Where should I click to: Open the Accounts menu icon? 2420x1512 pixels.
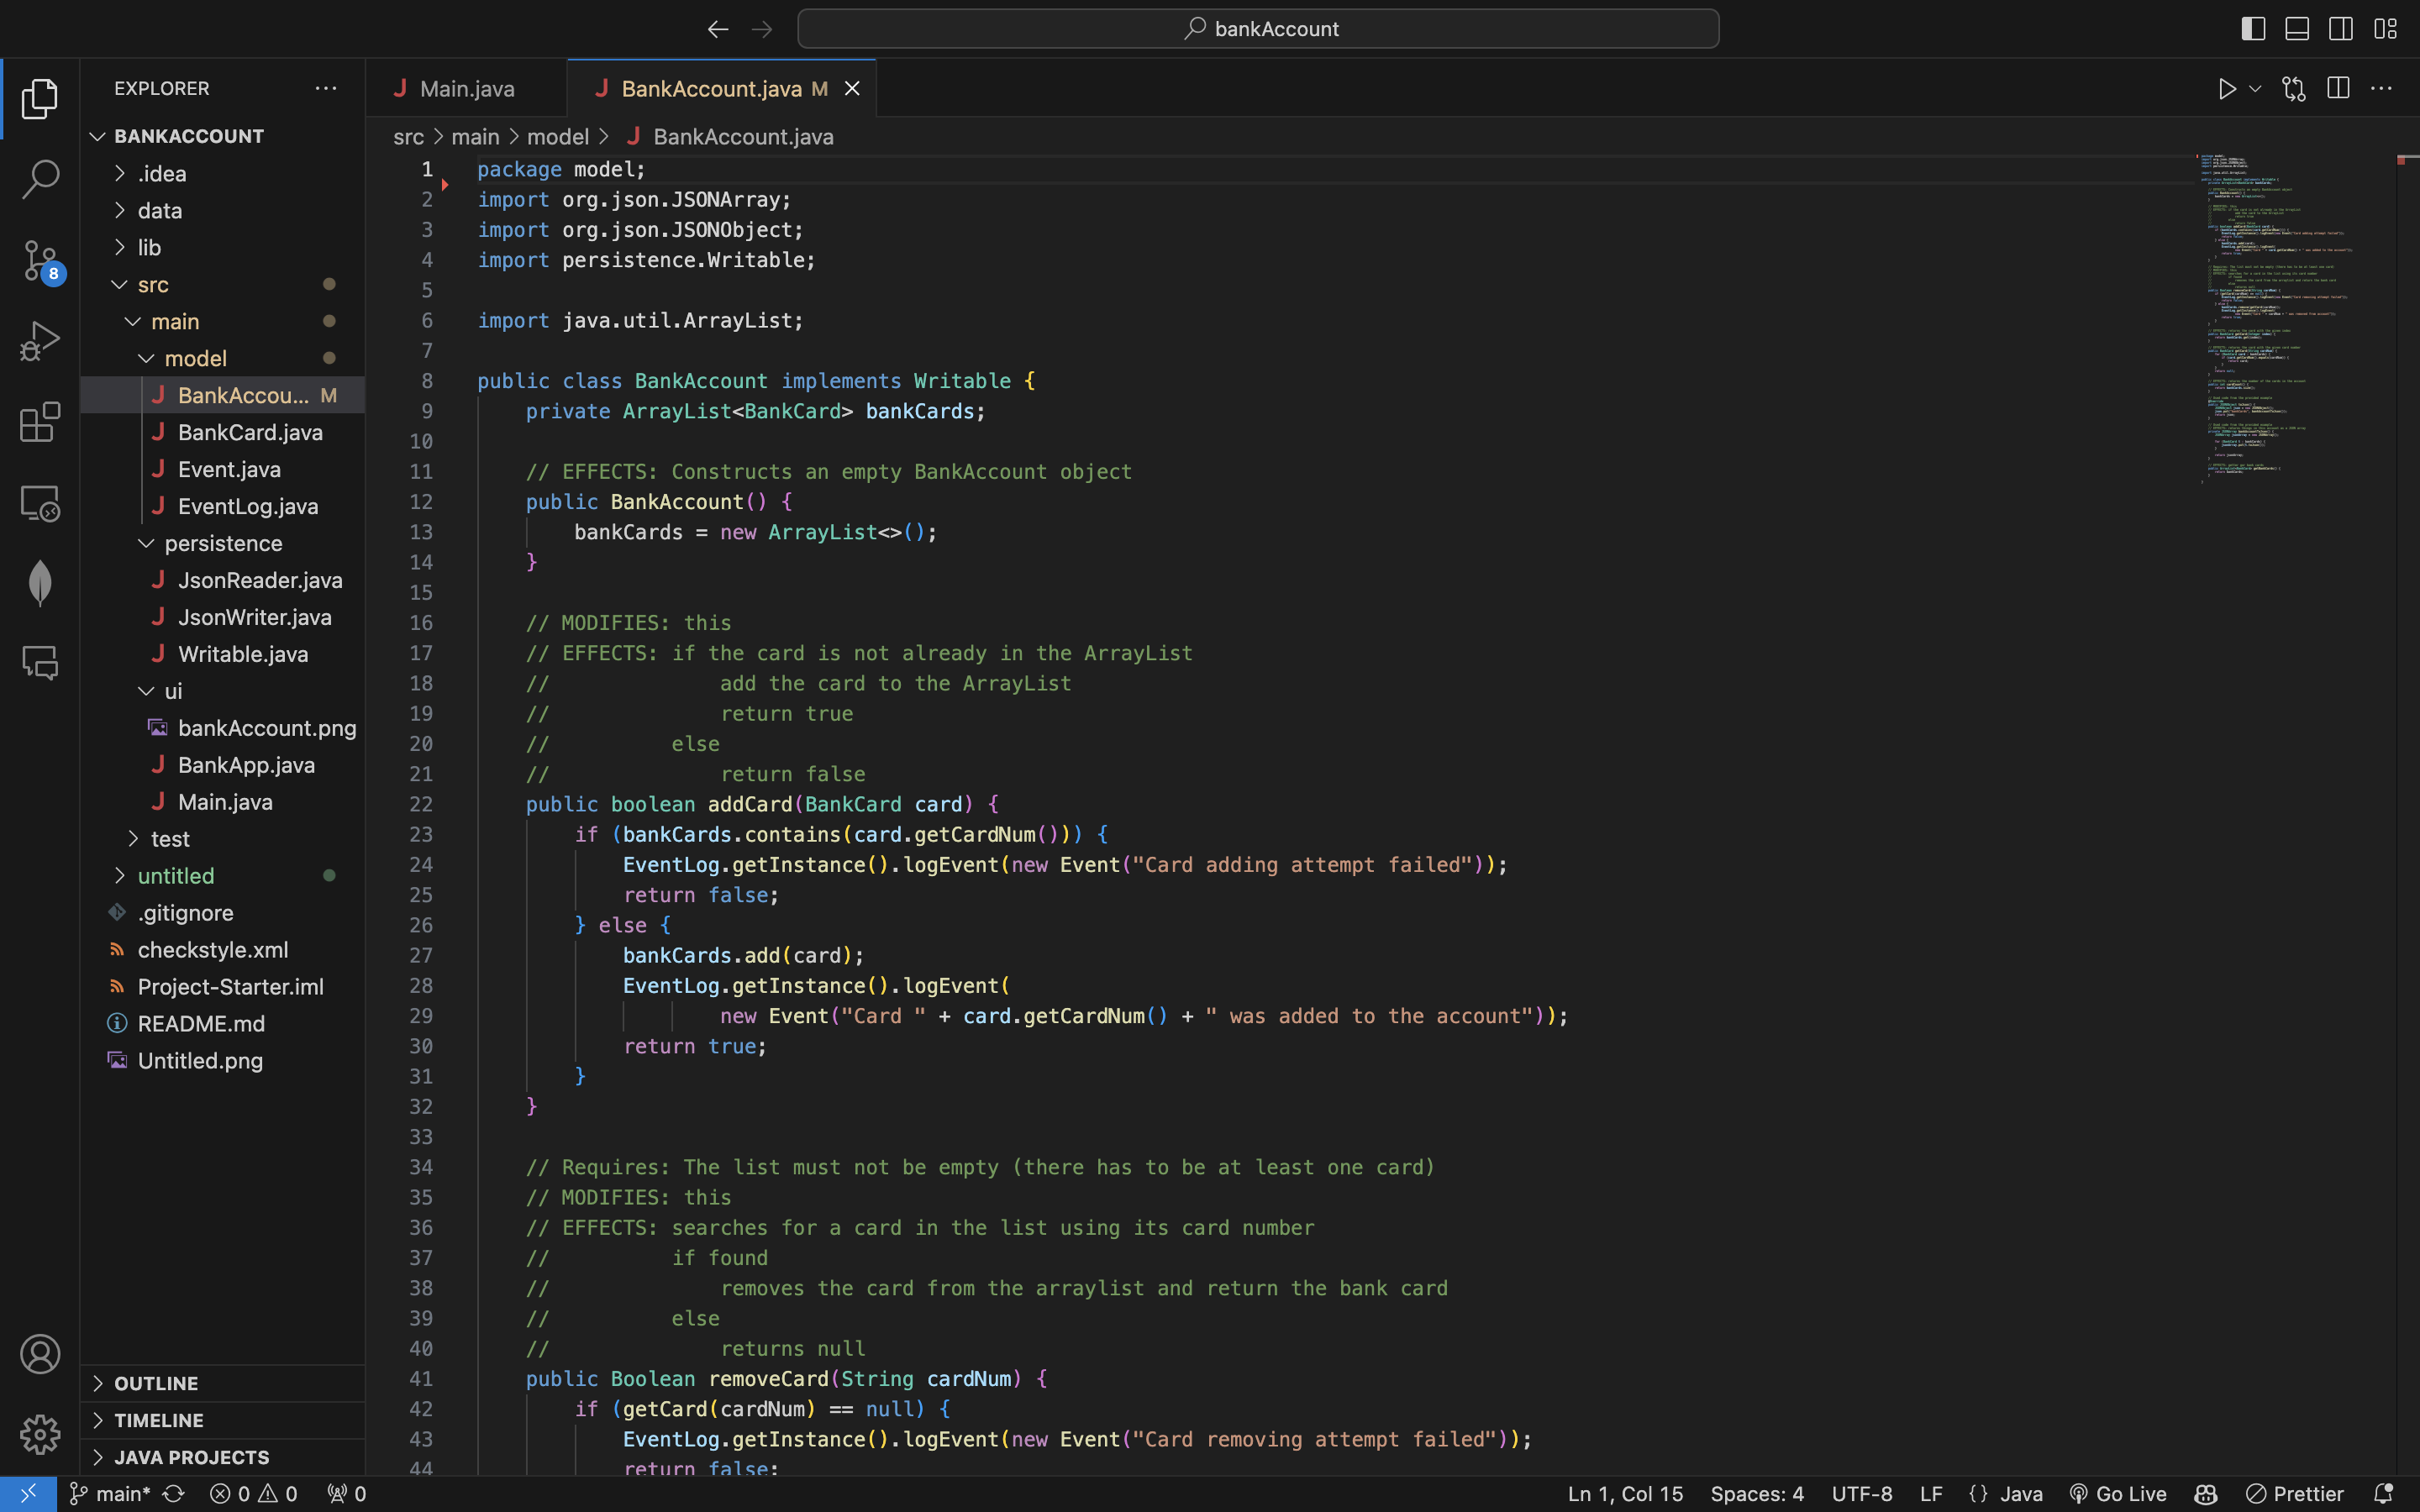pos(40,1354)
